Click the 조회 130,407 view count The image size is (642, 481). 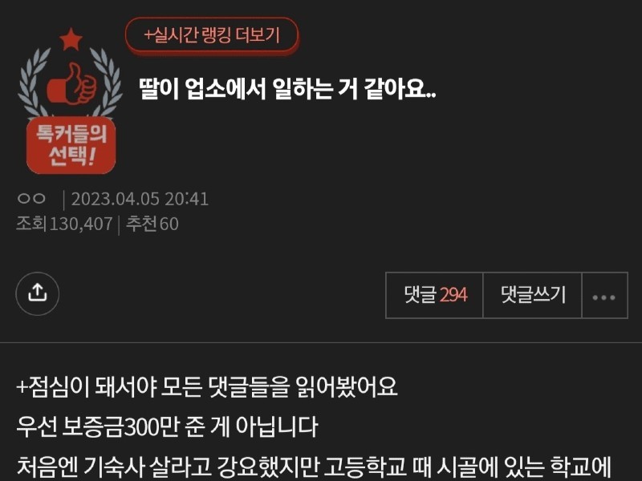64,224
